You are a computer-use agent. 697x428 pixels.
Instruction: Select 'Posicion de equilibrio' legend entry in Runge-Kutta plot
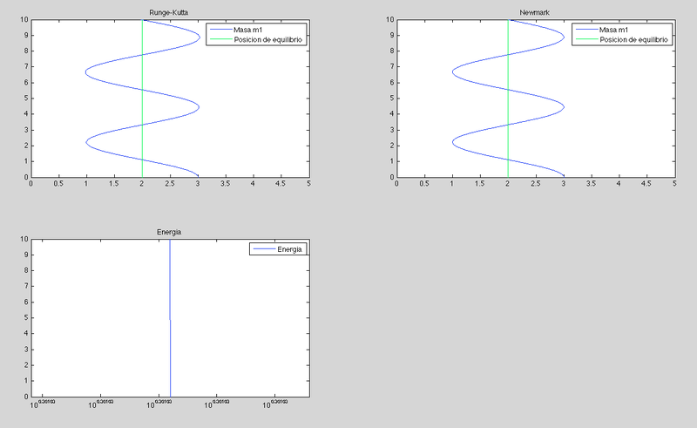pyautogui.click(x=270, y=40)
